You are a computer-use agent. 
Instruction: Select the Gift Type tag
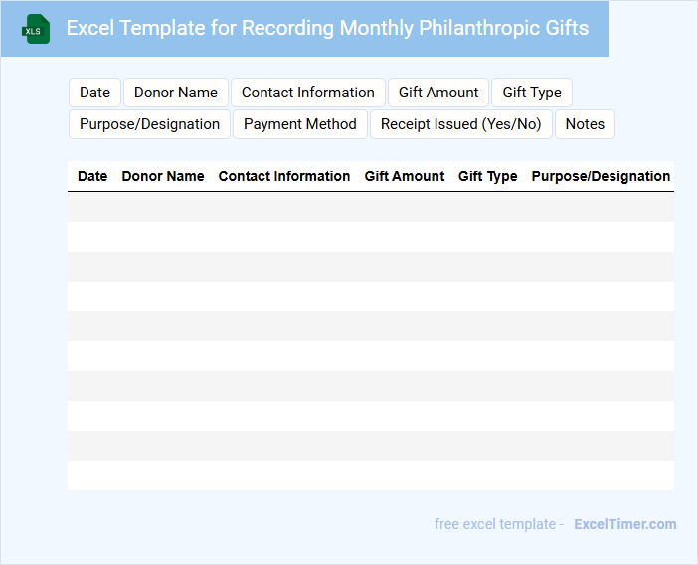532,93
